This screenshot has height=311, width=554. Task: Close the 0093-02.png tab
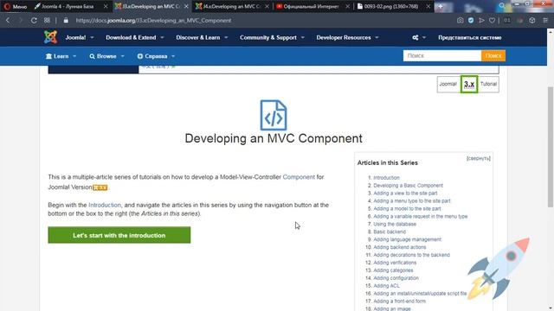click(x=428, y=6)
